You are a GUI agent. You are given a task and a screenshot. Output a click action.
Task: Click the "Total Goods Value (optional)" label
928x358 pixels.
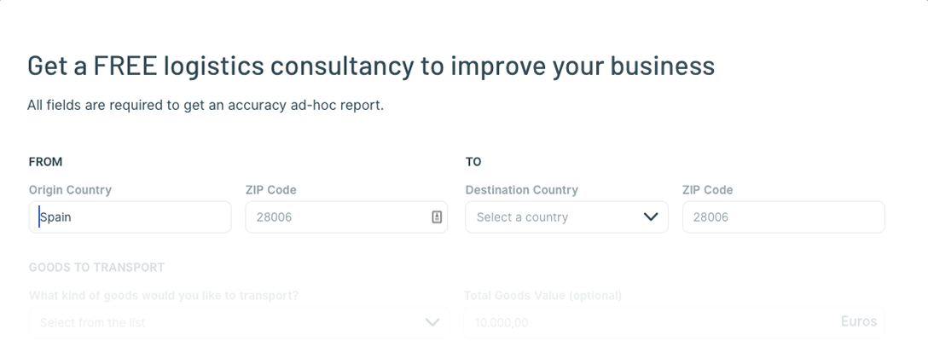coord(542,295)
